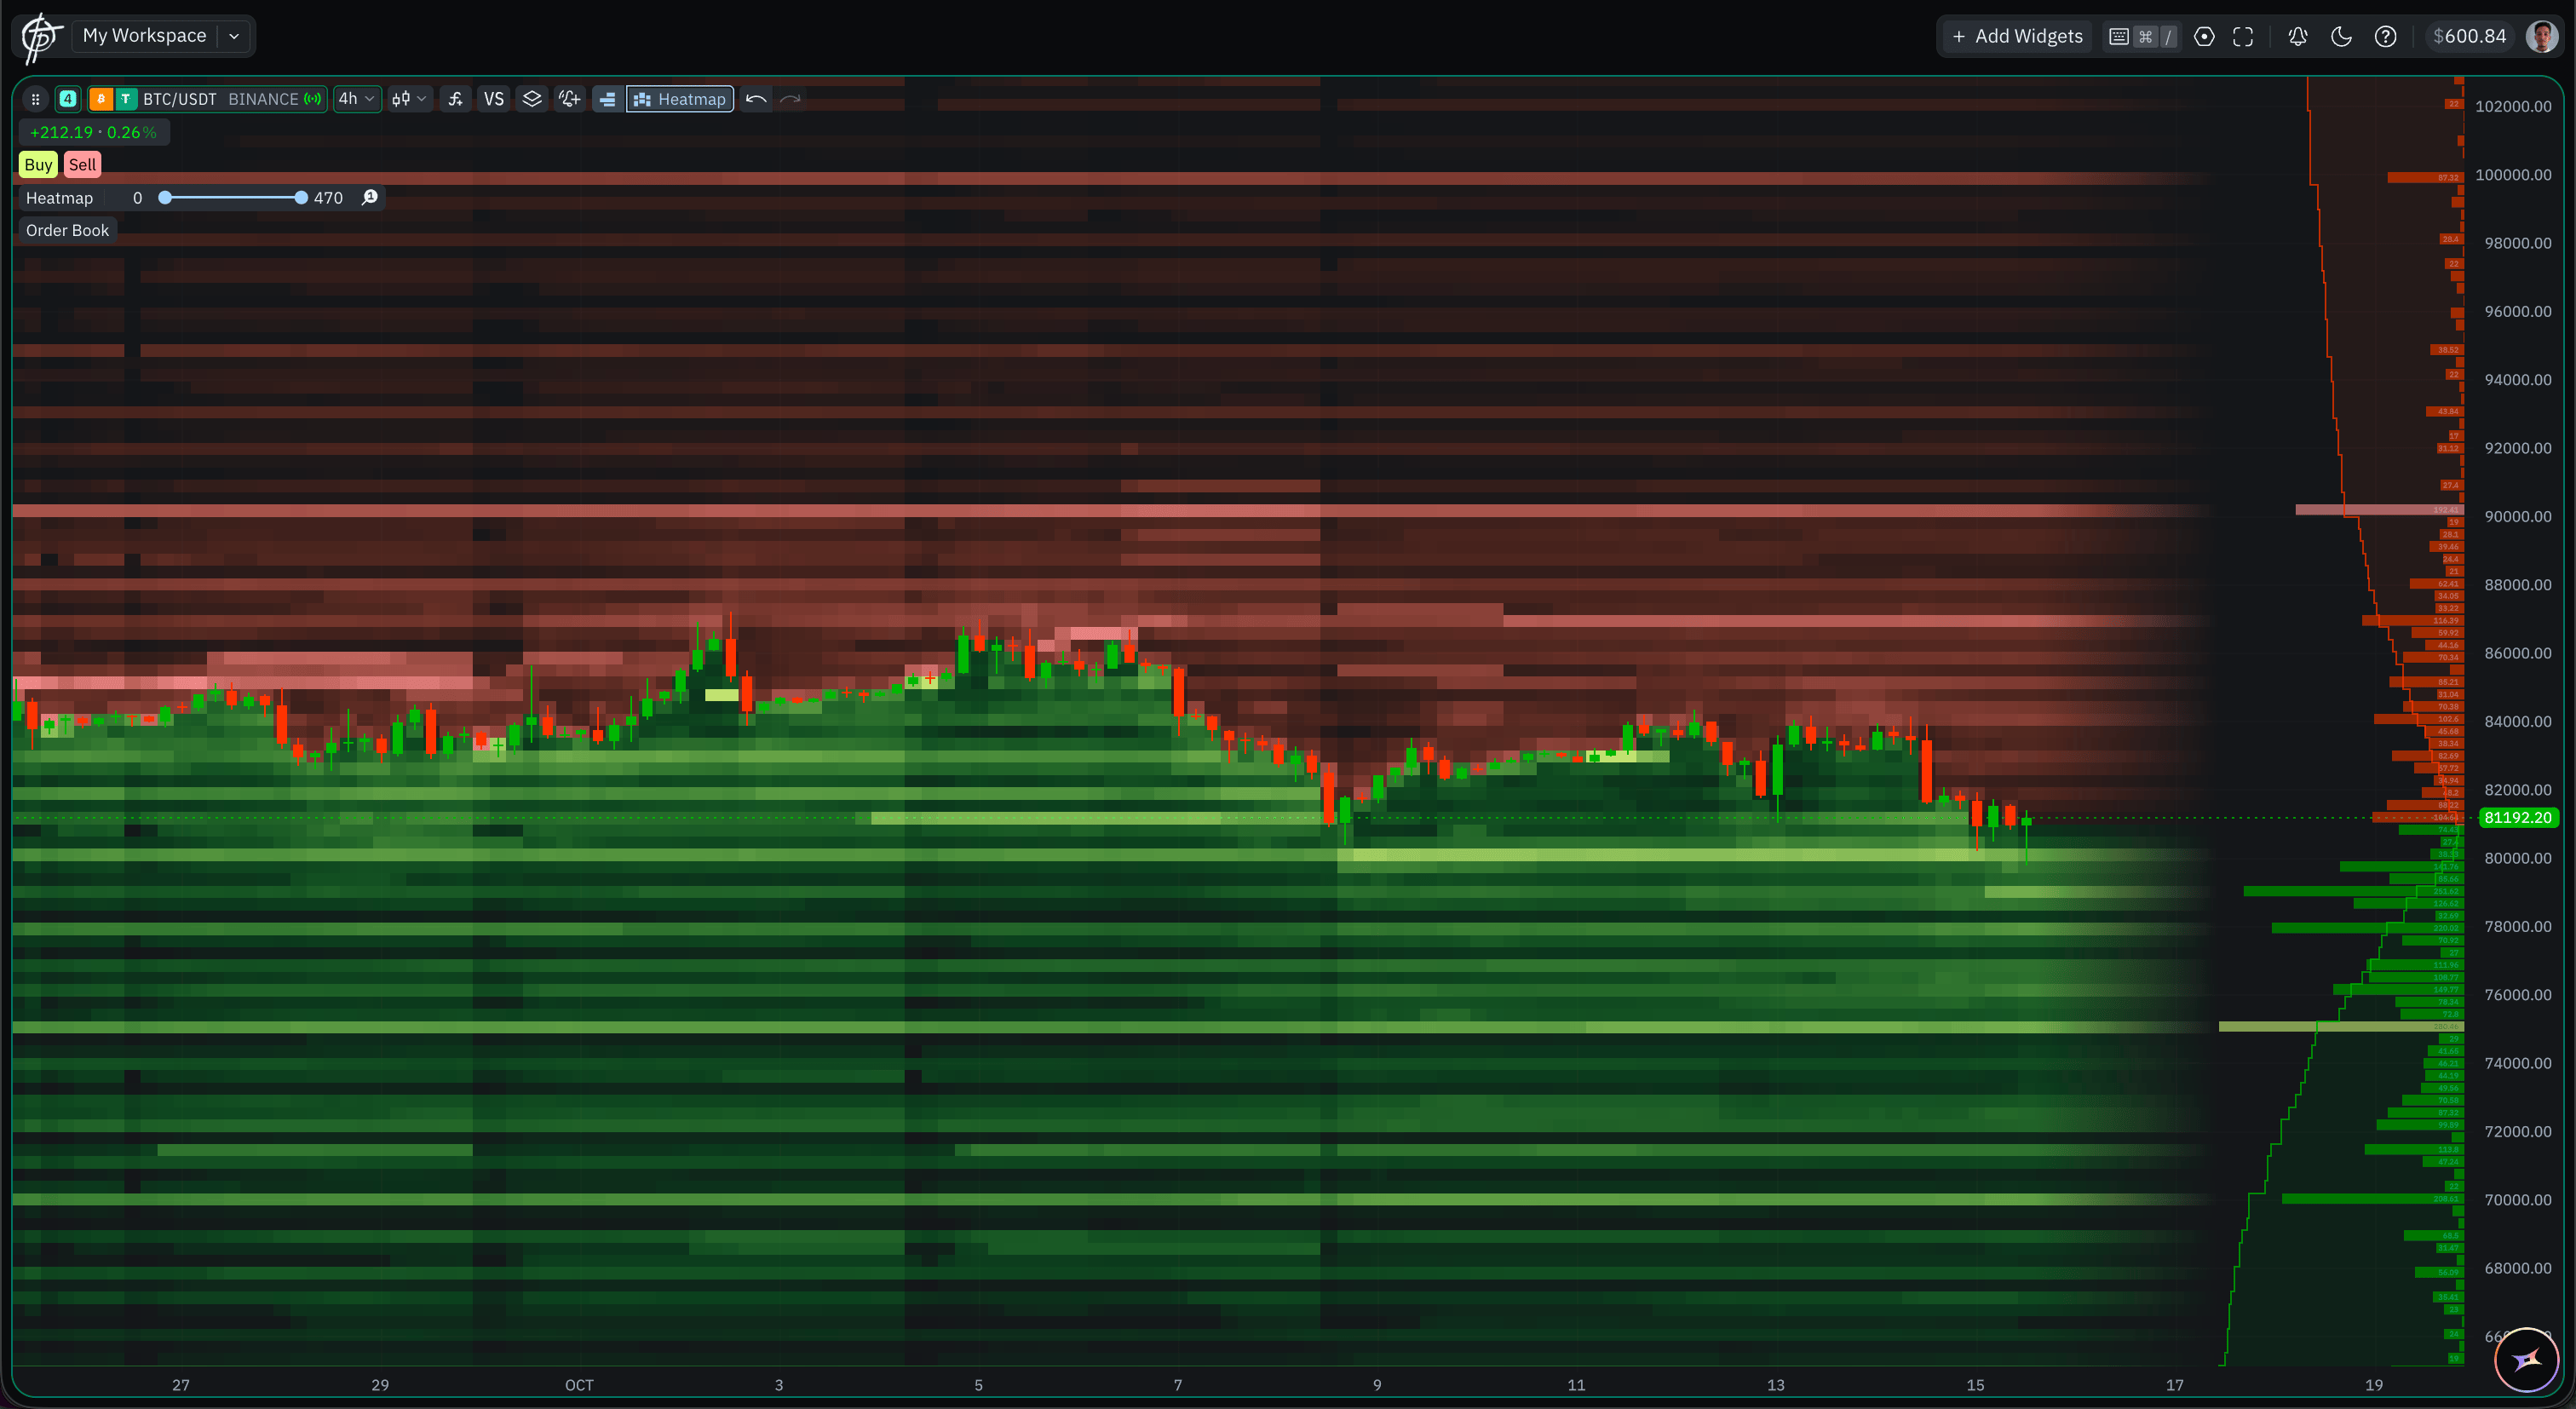Toggle fullscreen mode icon
Screen dimensions: 2576x1409
[x=2243, y=37]
